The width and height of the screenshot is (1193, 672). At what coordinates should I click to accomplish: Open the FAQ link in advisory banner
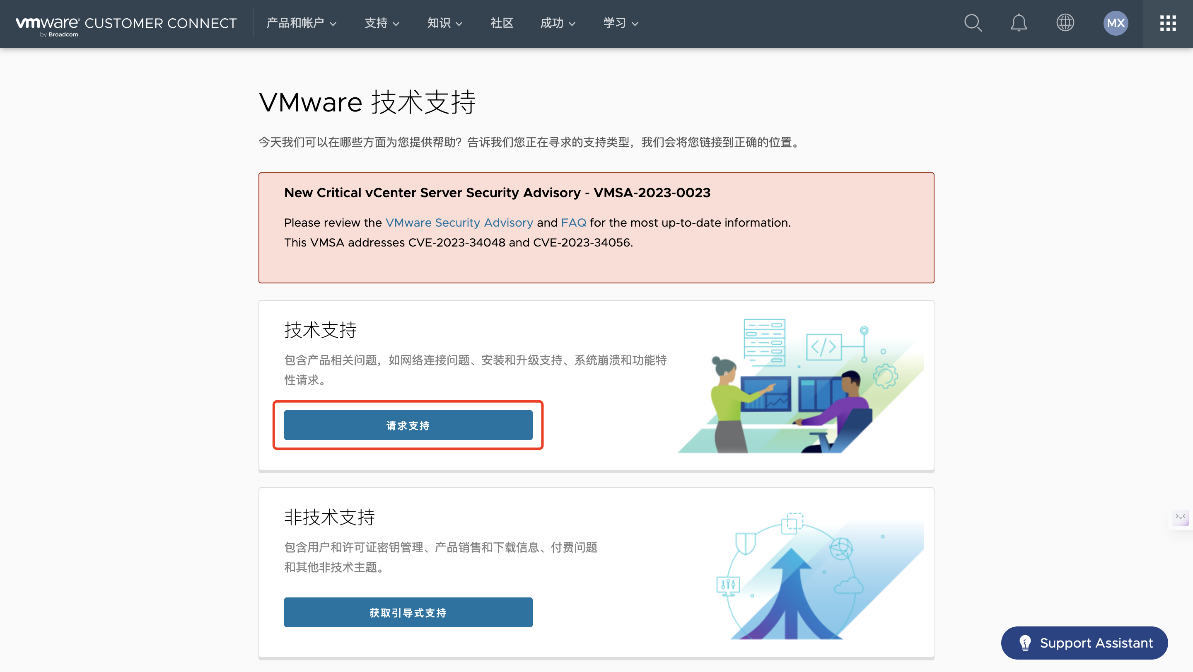point(573,223)
